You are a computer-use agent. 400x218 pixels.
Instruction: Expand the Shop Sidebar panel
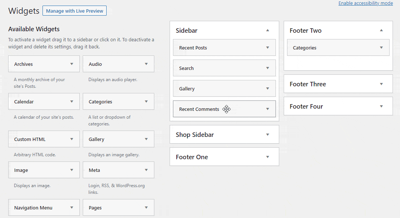point(268,135)
